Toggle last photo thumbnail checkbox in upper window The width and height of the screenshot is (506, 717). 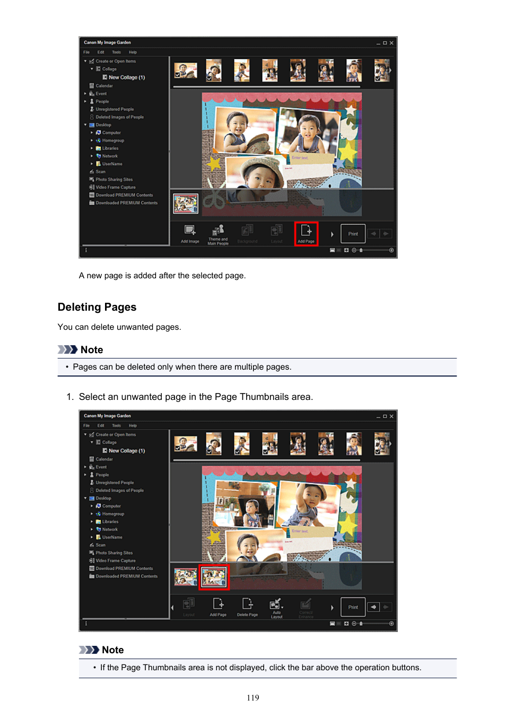(x=378, y=79)
